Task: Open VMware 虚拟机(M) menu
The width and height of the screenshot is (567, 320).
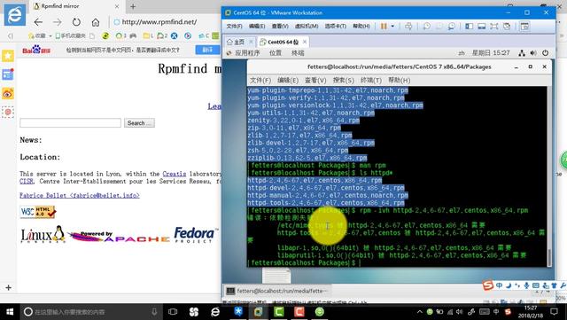Action: (307, 26)
